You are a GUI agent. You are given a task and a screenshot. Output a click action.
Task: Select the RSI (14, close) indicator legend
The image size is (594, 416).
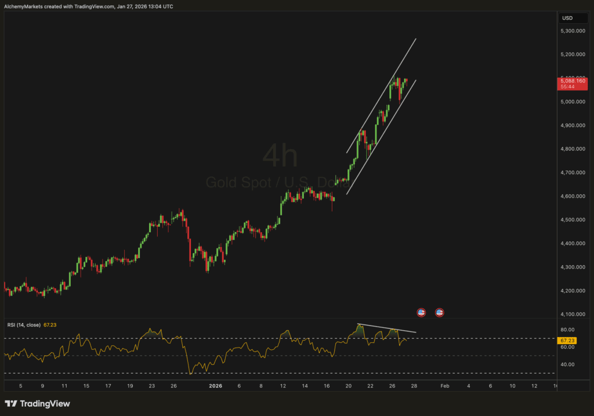click(x=23, y=325)
